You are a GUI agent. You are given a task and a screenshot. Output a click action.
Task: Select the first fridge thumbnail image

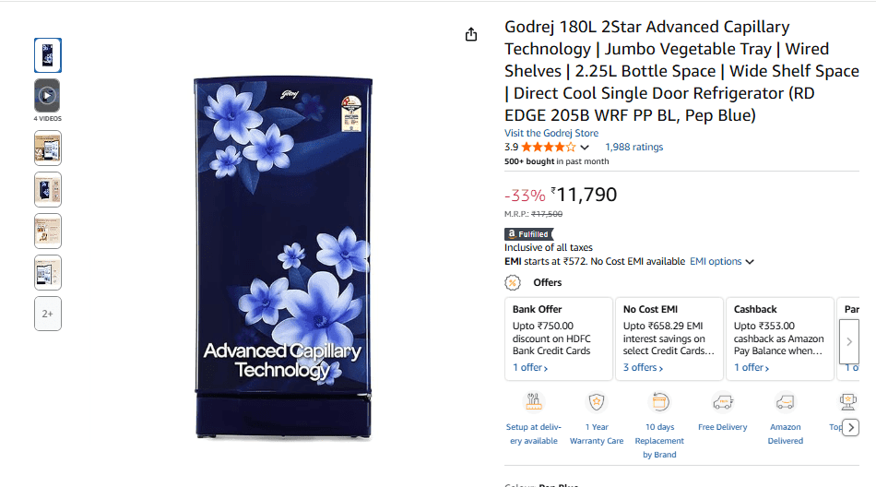(48, 55)
